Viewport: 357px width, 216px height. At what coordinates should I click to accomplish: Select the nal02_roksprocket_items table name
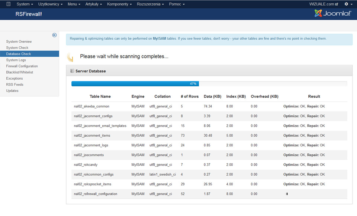pos(93,184)
